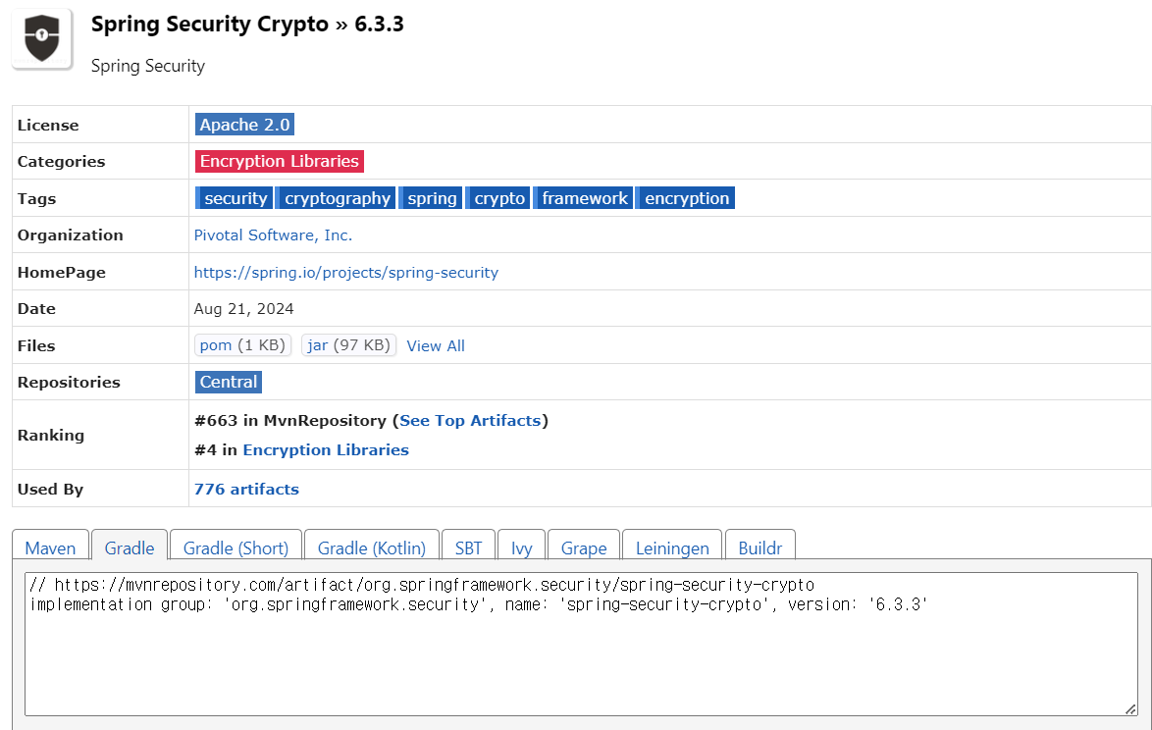The image size is (1152, 730).
Task: Click the Spring Security Crypto title heading
Action: pyautogui.click(x=247, y=25)
